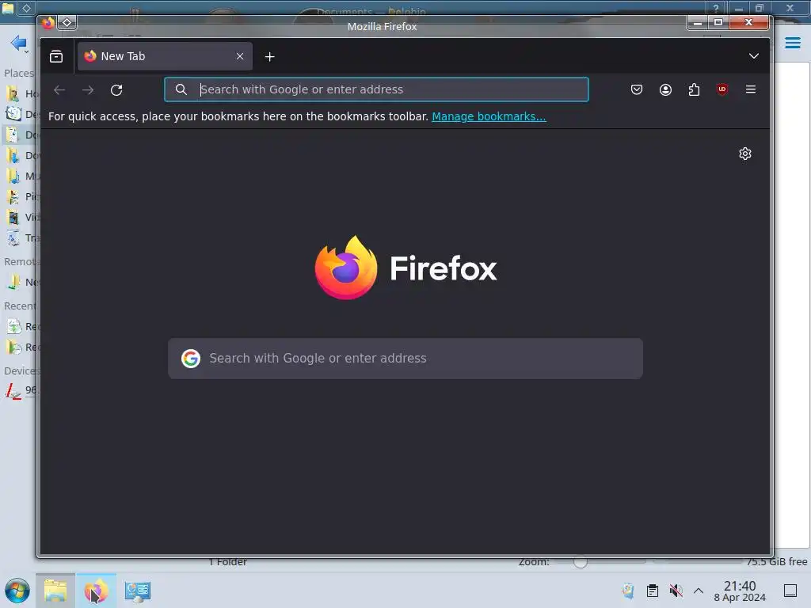Viewport: 811px width, 608px height.
Task: Switch to Dolphin file manager in taskbar
Action: click(55, 591)
